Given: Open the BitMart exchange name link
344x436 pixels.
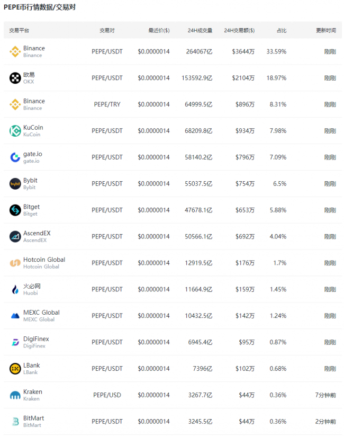Looking at the screenshot, I should tap(34, 418).
